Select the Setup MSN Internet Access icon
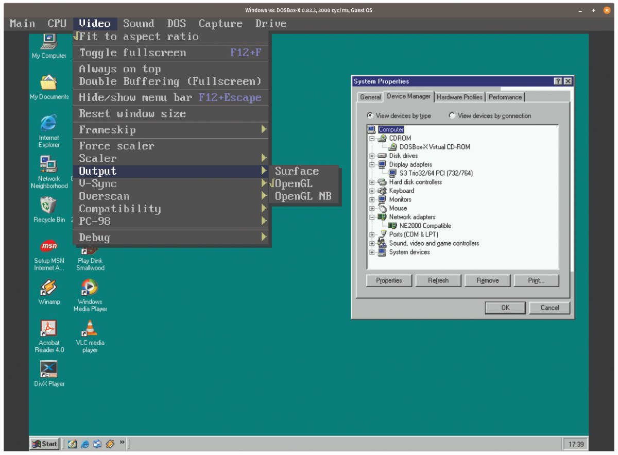 click(49, 255)
